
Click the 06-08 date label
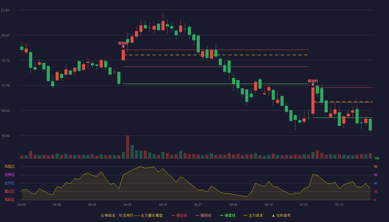click(x=233, y=205)
